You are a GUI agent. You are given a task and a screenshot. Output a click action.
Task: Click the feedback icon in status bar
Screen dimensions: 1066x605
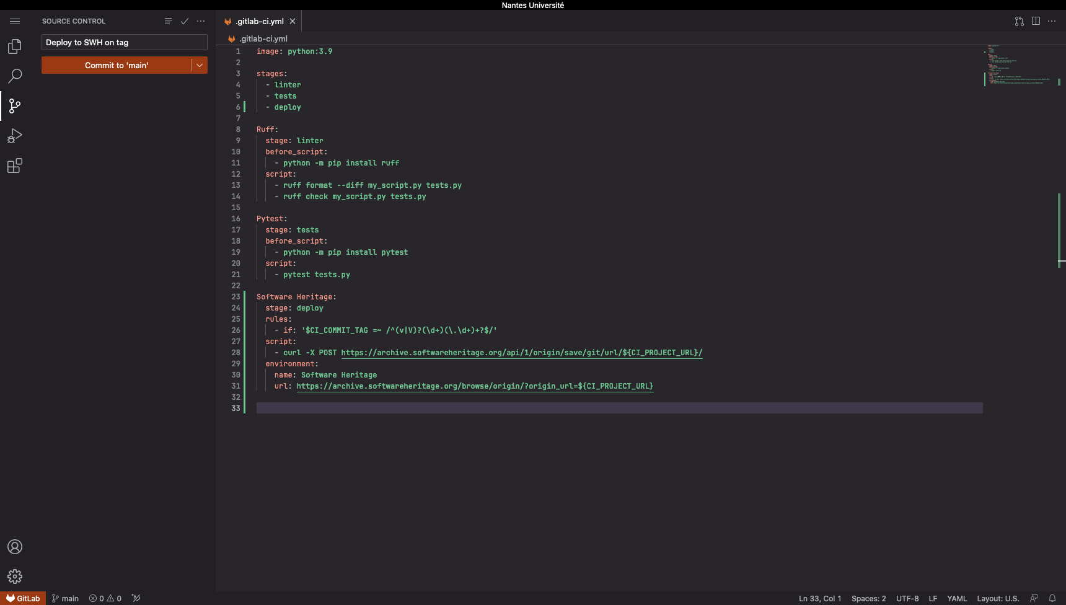[1034, 598]
